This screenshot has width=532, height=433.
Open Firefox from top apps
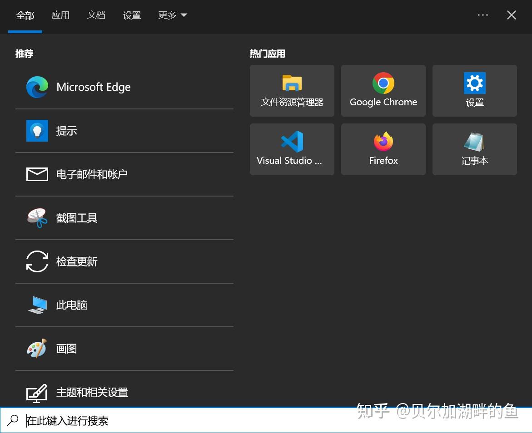coord(383,149)
